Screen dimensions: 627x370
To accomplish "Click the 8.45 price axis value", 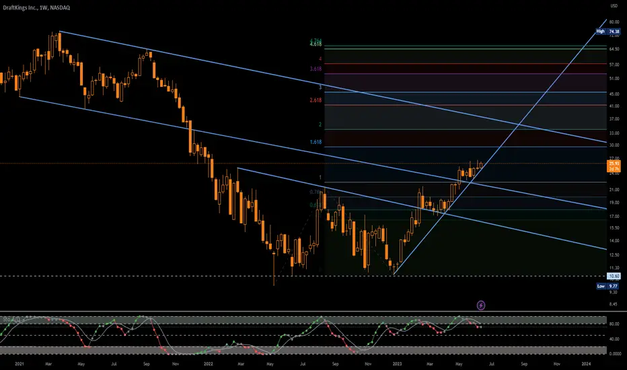I will [613, 304].
